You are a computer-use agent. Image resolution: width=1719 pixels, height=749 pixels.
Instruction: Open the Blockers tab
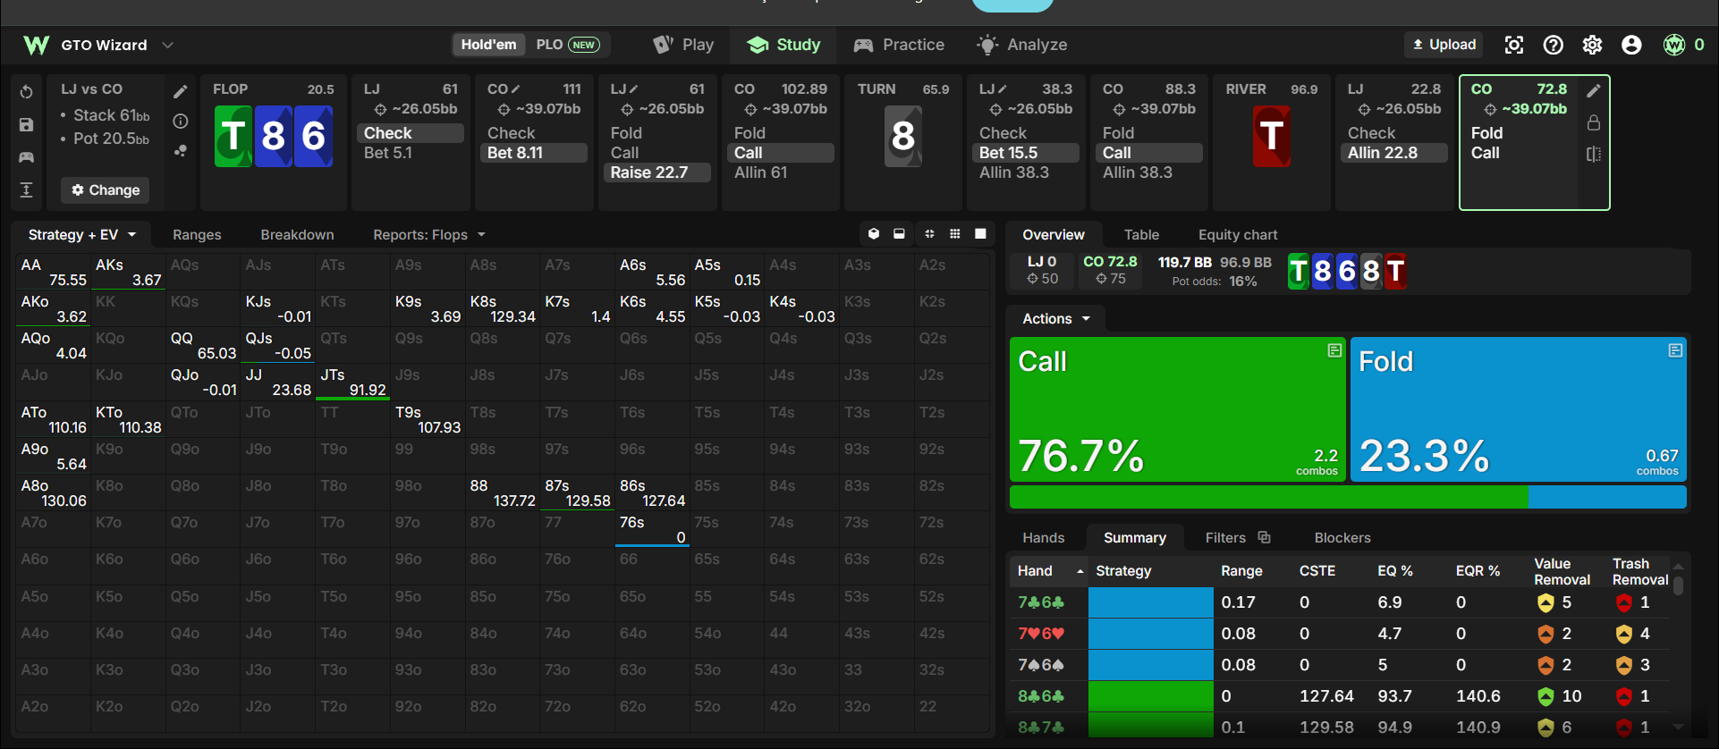[x=1342, y=537]
